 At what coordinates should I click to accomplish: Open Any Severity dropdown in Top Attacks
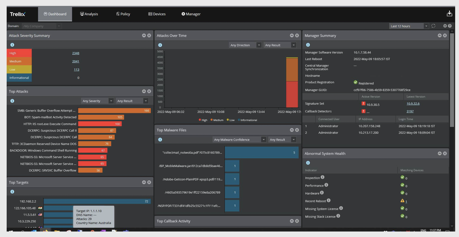click(x=97, y=101)
